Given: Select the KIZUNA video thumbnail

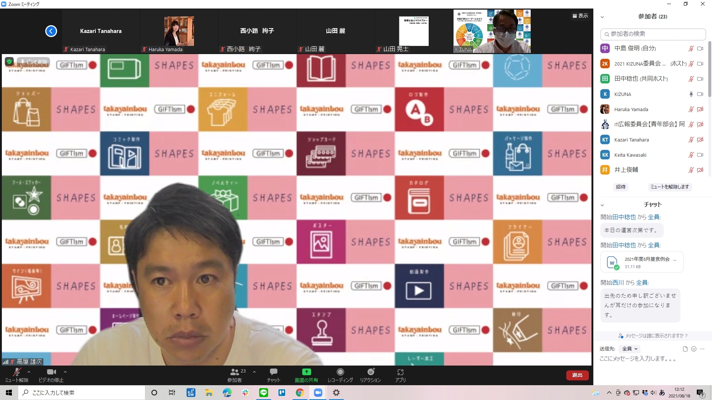Looking at the screenshot, I should [492, 31].
